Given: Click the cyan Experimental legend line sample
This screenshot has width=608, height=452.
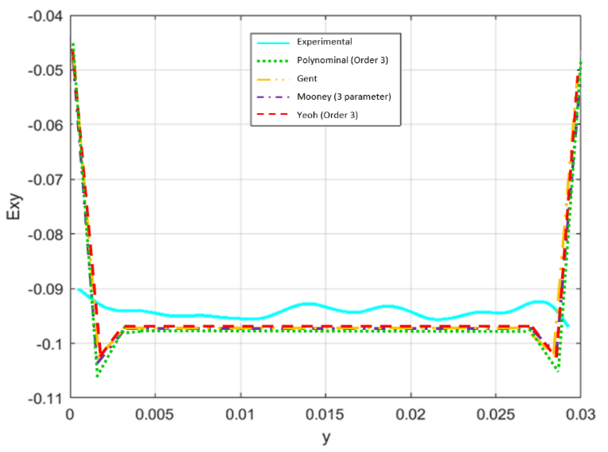Looking at the screenshot, I should coord(273,43).
